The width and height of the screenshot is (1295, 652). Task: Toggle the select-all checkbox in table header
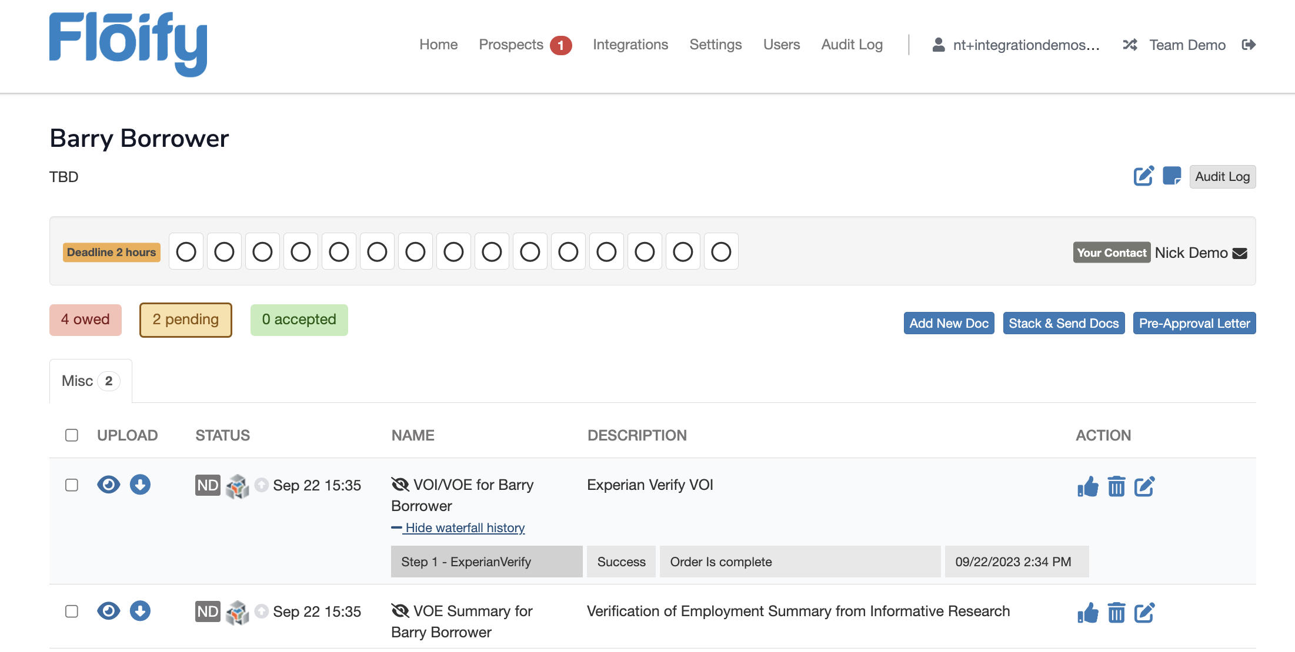(72, 435)
